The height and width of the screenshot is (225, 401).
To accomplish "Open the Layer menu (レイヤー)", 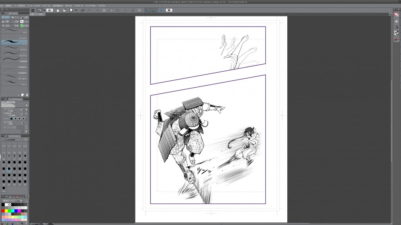I will click(46, 6).
